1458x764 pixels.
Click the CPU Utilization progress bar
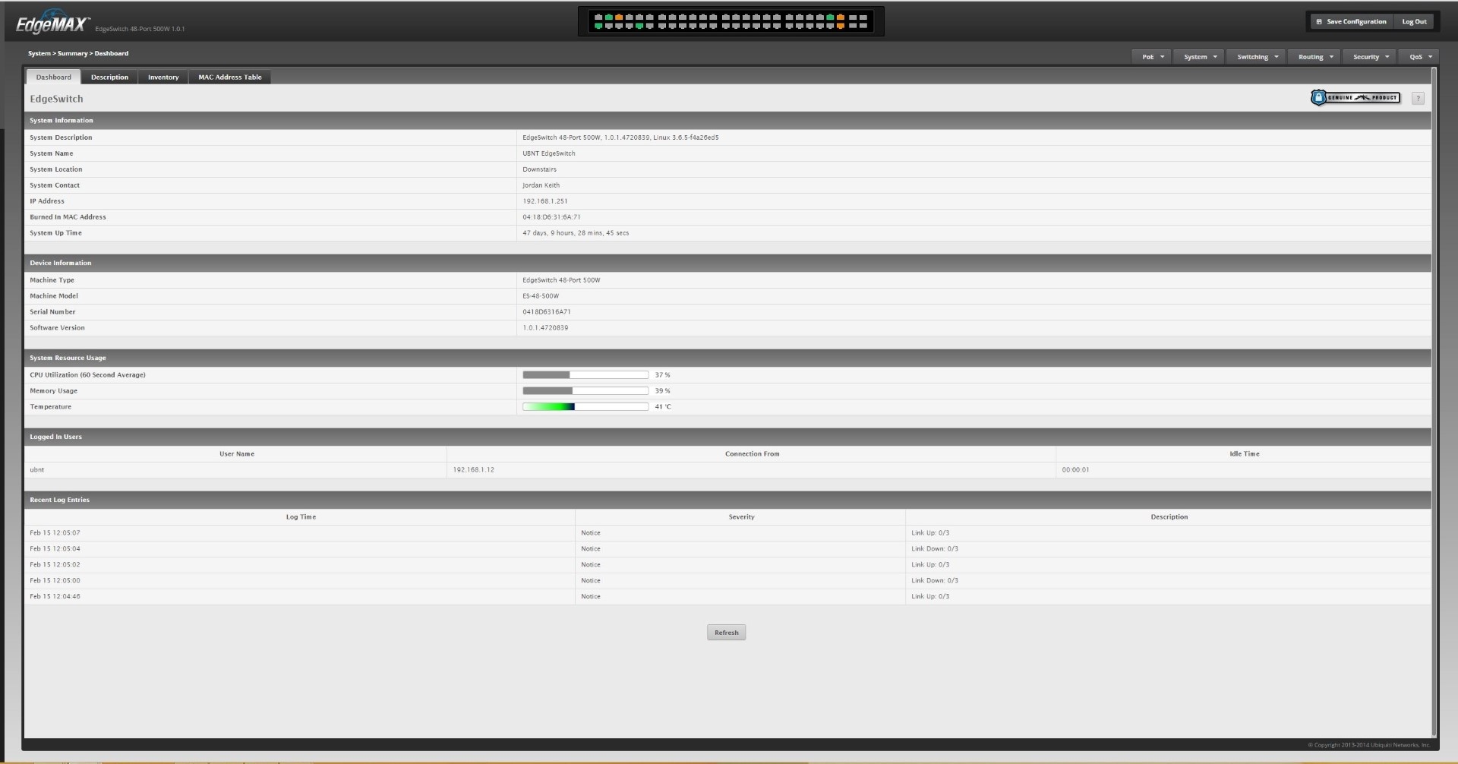585,375
